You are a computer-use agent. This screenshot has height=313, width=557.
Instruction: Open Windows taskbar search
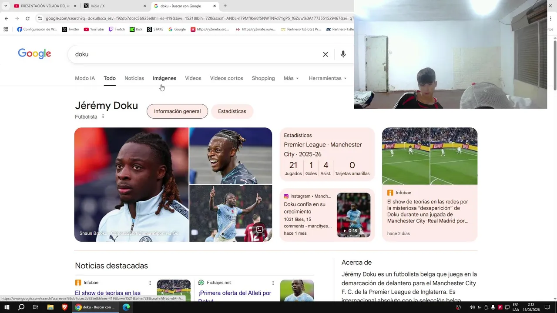click(x=21, y=307)
